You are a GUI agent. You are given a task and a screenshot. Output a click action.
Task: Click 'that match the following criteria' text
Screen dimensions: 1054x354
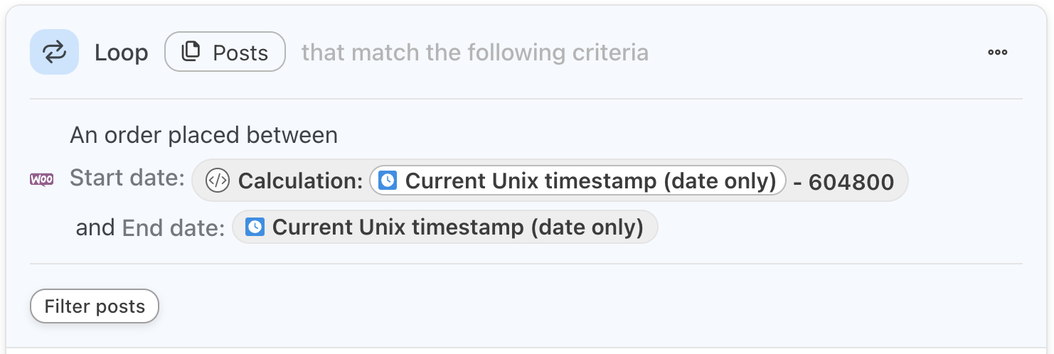pyautogui.click(x=474, y=53)
